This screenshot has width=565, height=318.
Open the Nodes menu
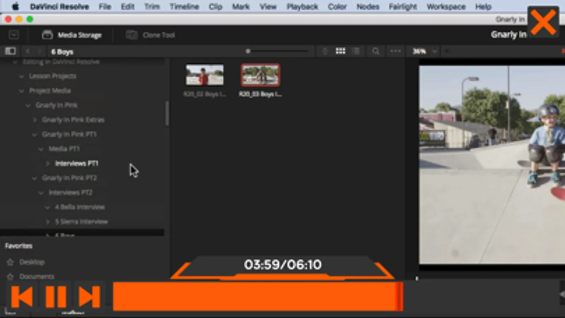click(367, 6)
